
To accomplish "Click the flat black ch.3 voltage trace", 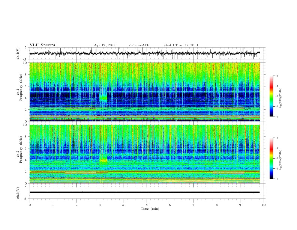I will click(144, 192).
